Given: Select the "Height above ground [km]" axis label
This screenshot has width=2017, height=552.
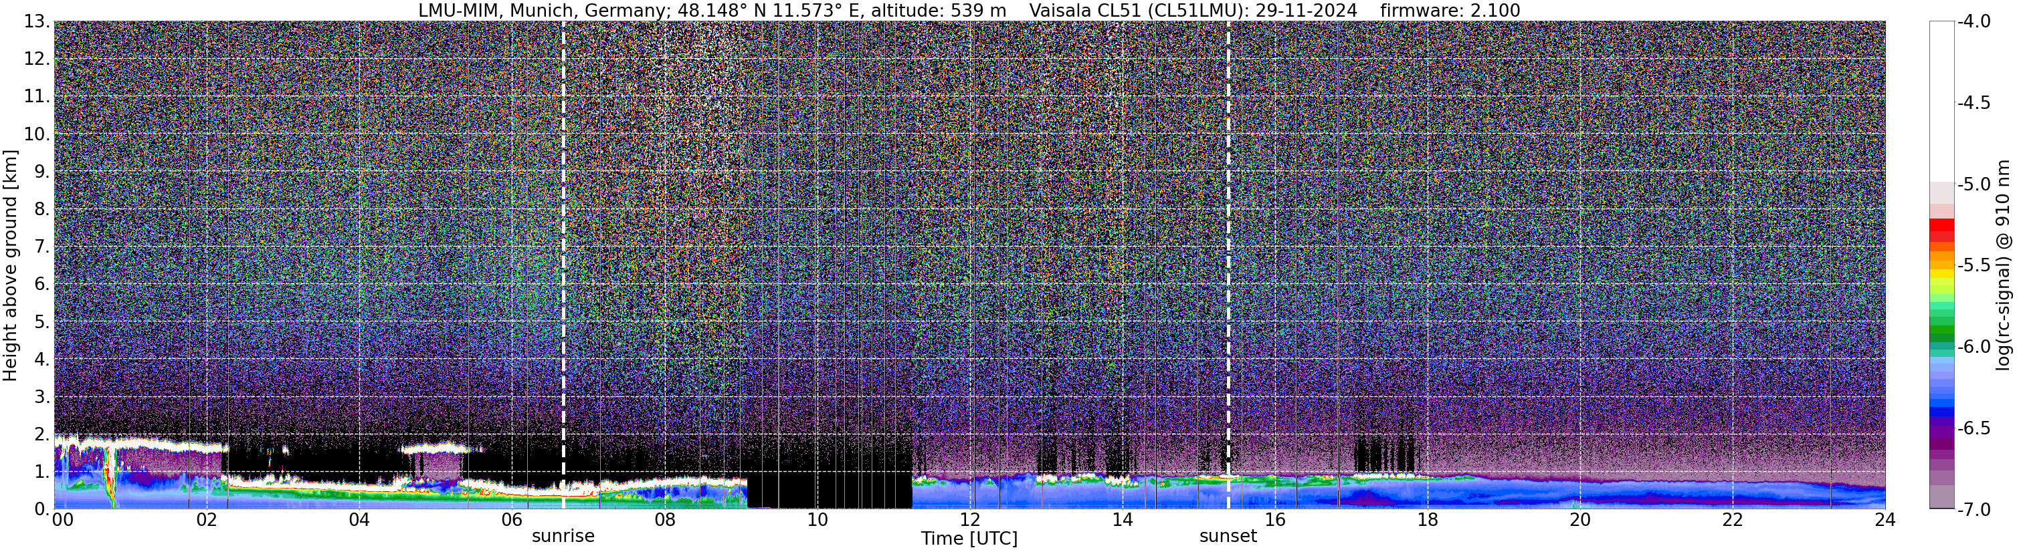Looking at the screenshot, I should [10, 265].
